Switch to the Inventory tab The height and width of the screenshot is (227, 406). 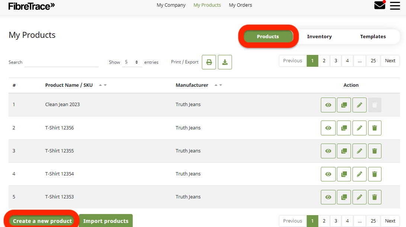[319, 36]
